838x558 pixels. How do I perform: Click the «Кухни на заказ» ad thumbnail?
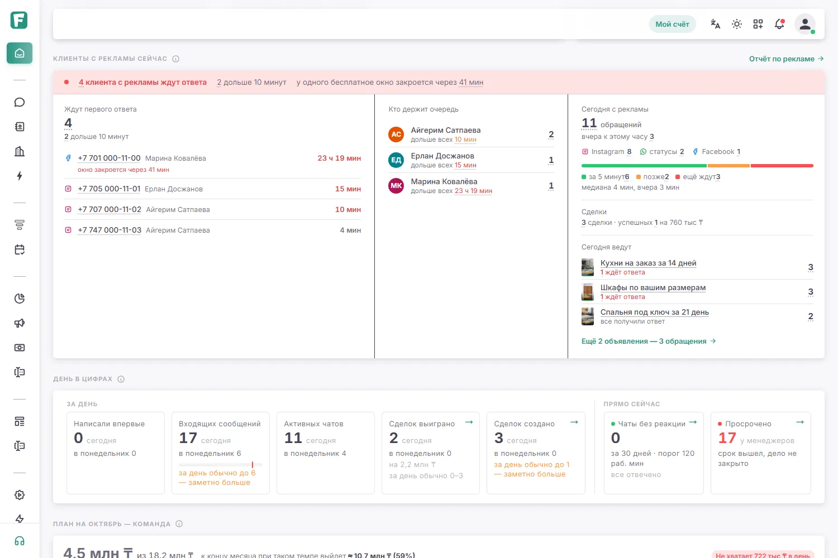point(588,267)
